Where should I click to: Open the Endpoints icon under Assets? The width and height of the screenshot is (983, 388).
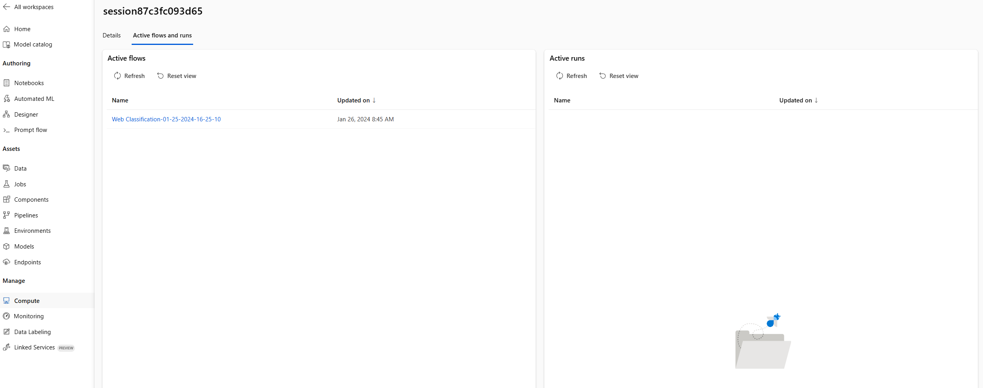point(6,262)
